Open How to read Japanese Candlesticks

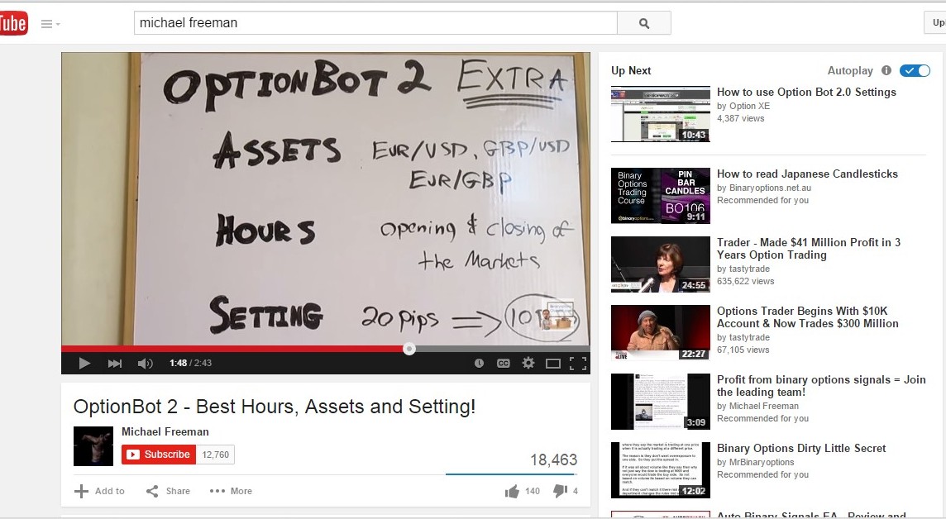pos(807,174)
